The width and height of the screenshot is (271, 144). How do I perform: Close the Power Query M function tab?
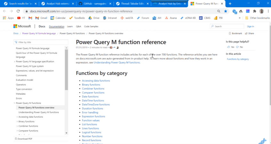coord(222,4)
